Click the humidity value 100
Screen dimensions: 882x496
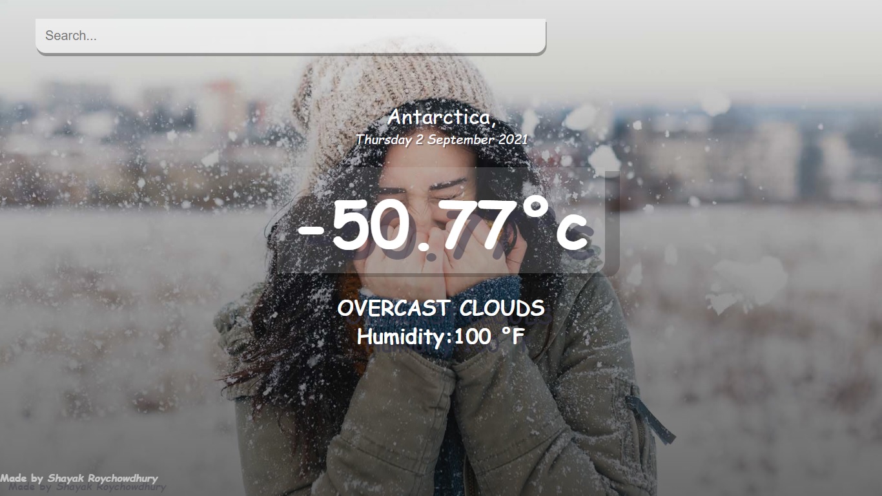pyautogui.click(x=473, y=336)
